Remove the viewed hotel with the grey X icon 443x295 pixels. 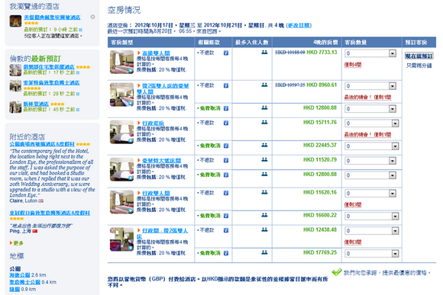tap(92, 17)
